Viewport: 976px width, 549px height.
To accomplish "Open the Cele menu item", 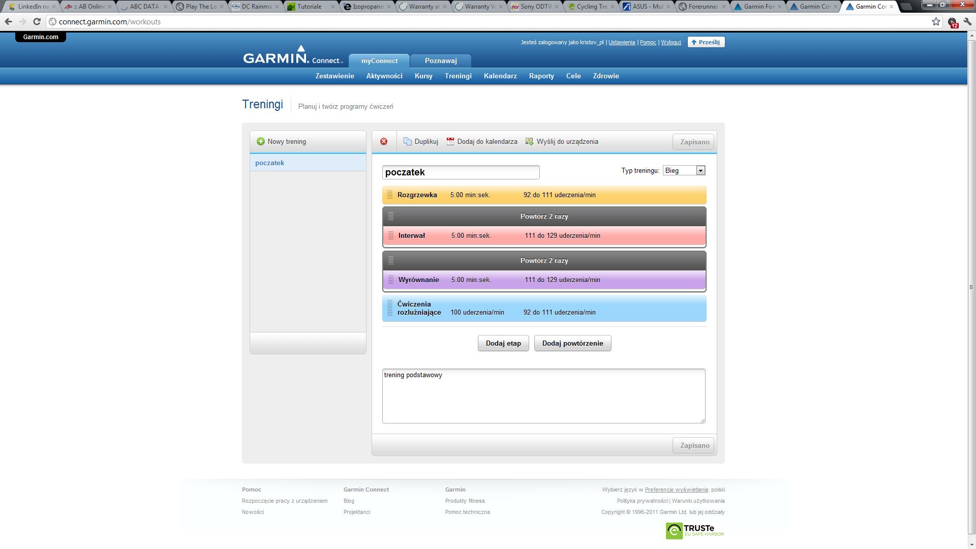I will click(573, 76).
